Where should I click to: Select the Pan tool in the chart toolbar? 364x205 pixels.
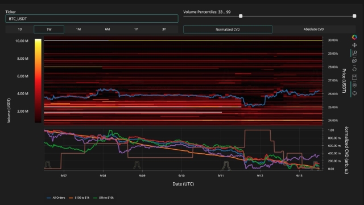tap(354, 45)
